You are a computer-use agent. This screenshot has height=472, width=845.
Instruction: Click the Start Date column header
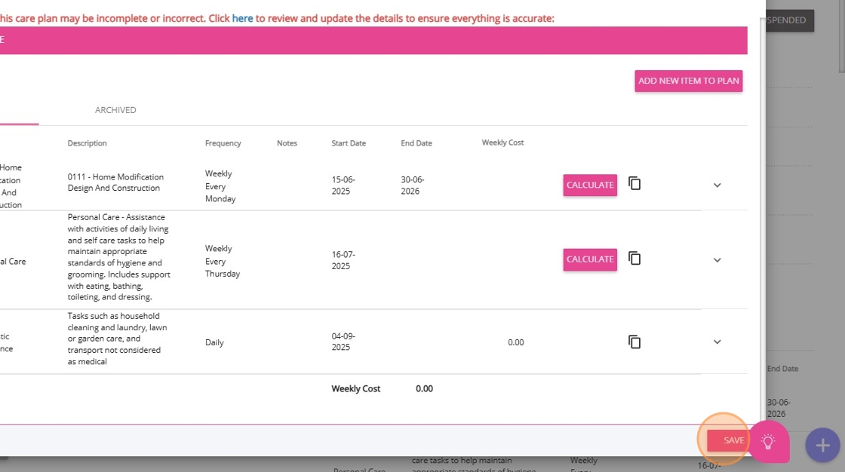coord(349,143)
